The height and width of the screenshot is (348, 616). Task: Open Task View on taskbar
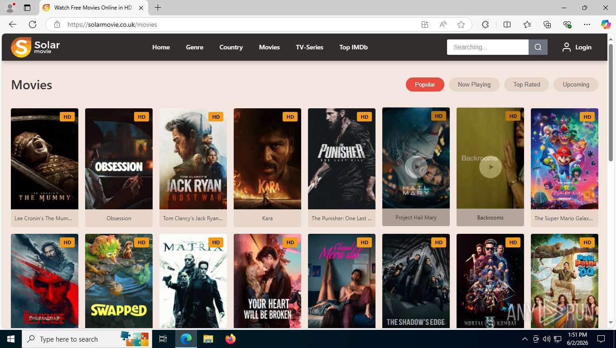tap(163, 339)
